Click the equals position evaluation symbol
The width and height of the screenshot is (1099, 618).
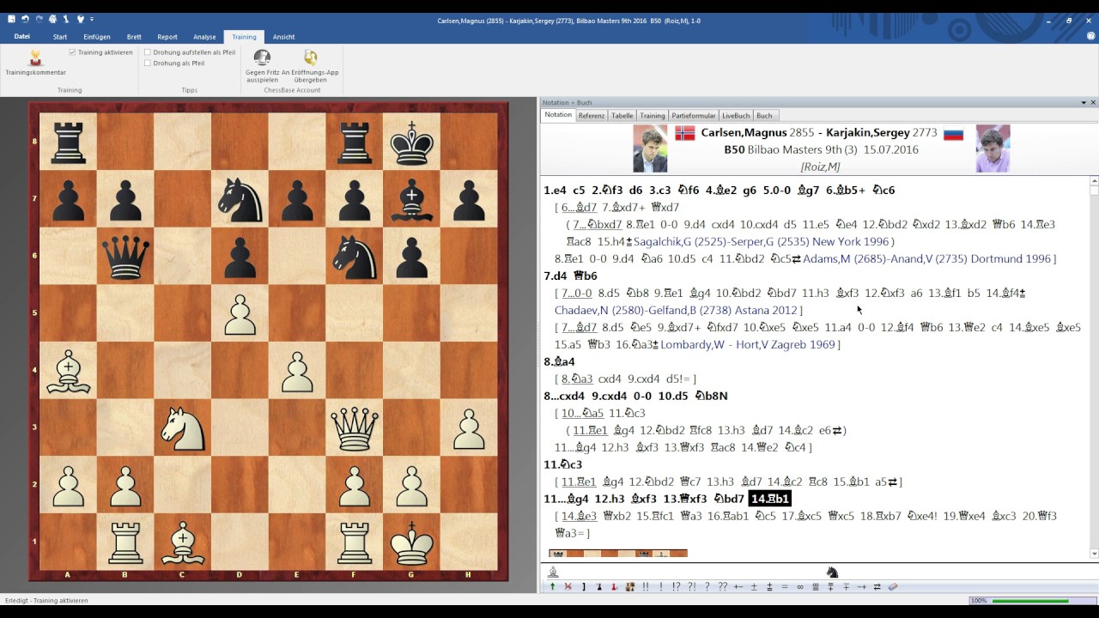coord(785,587)
